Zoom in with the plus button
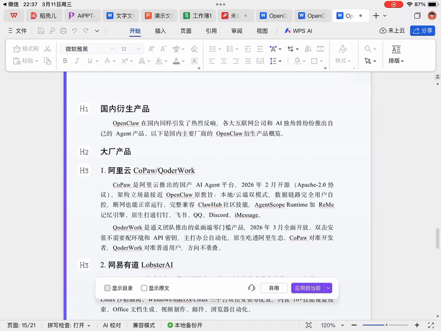 417,325
